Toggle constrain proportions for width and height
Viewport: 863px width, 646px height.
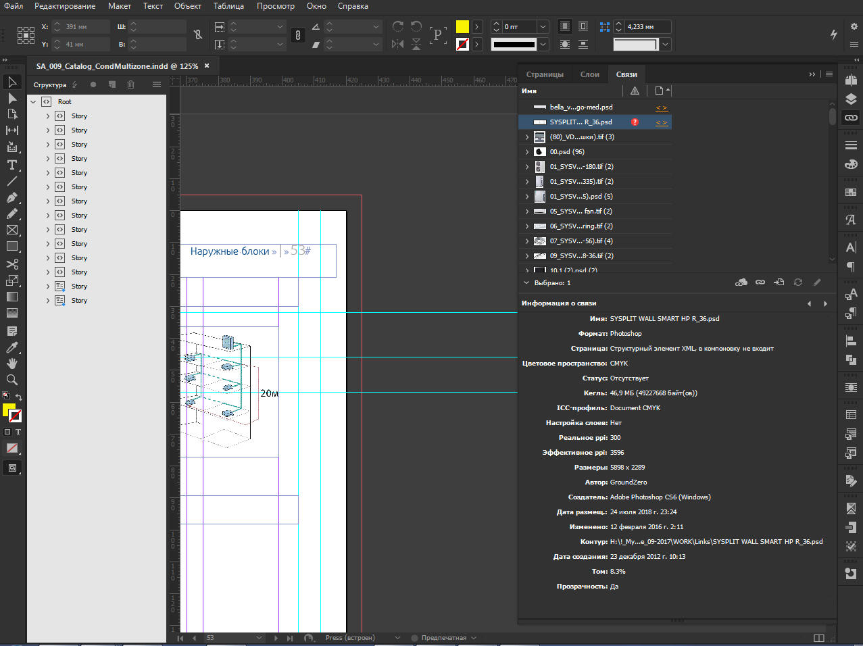click(x=198, y=35)
